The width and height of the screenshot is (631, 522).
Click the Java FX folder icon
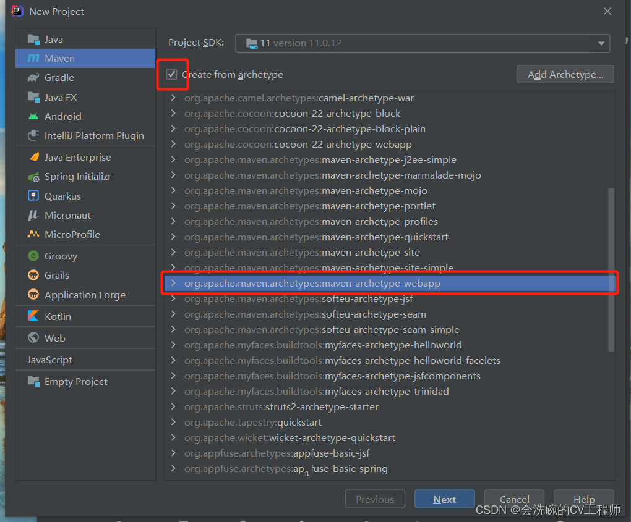pos(33,97)
